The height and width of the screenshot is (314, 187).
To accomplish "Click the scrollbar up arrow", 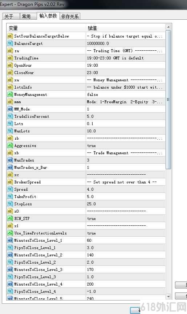I will tap(168, 27).
